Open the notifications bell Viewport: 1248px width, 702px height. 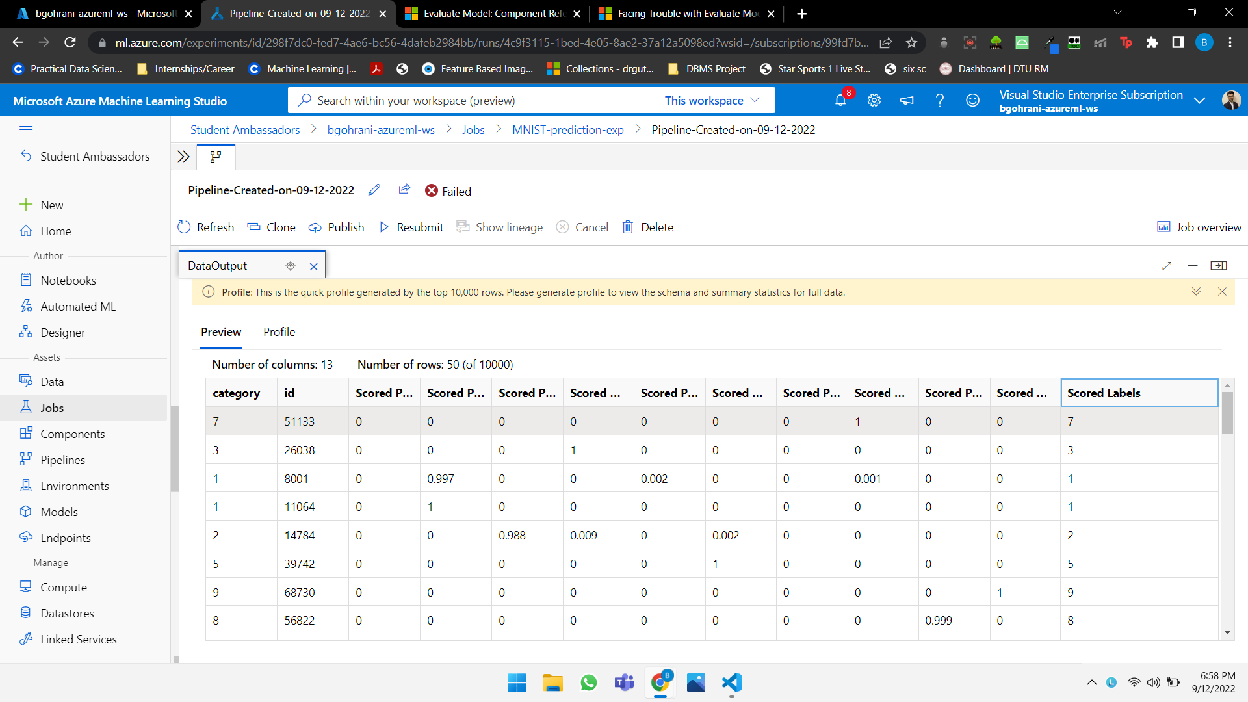pyautogui.click(x=840, y=100)
